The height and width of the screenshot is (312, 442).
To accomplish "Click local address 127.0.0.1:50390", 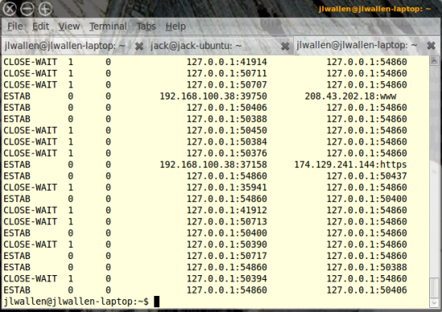I will click(x=227, y=245).
